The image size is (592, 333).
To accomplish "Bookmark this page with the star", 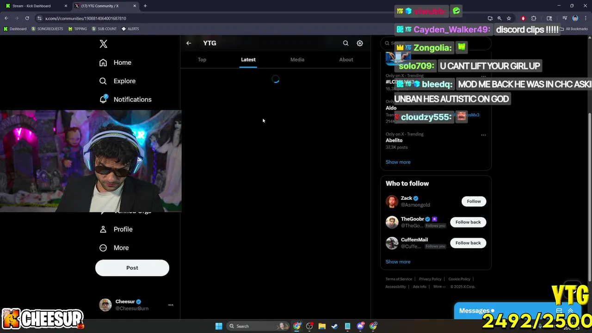I will (x=509, y=18).
